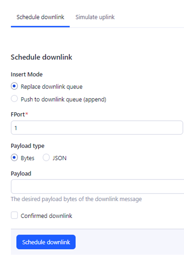
Task: Select the Replace downlink queue radio circle
Action: point(14,86)
